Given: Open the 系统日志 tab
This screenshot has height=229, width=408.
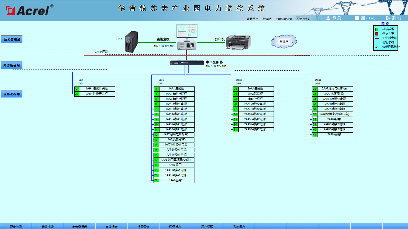Looking at the screenshot, I should pos(239,227).
